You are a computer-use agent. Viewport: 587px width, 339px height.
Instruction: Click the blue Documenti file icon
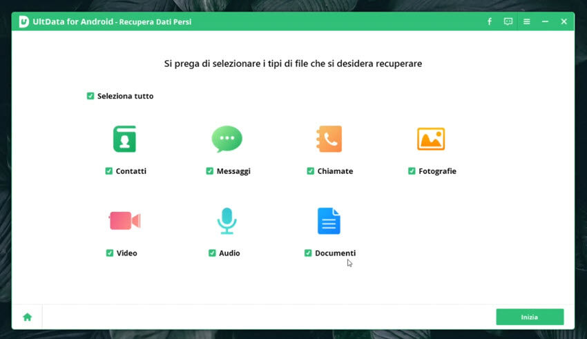click(329, 221)
